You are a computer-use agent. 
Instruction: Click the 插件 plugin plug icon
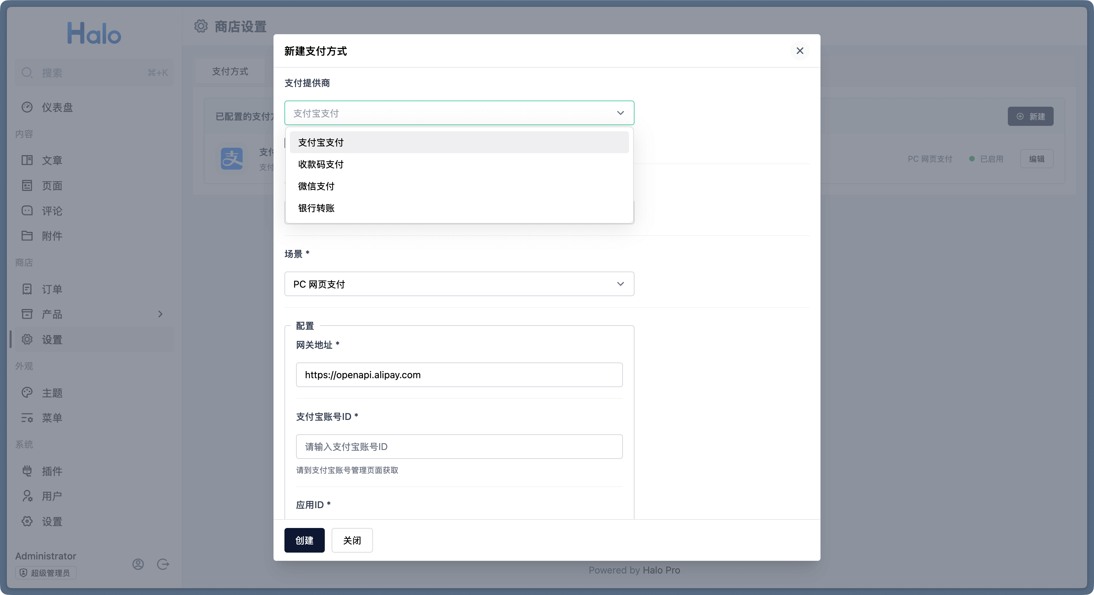click(x=27, y=471)
